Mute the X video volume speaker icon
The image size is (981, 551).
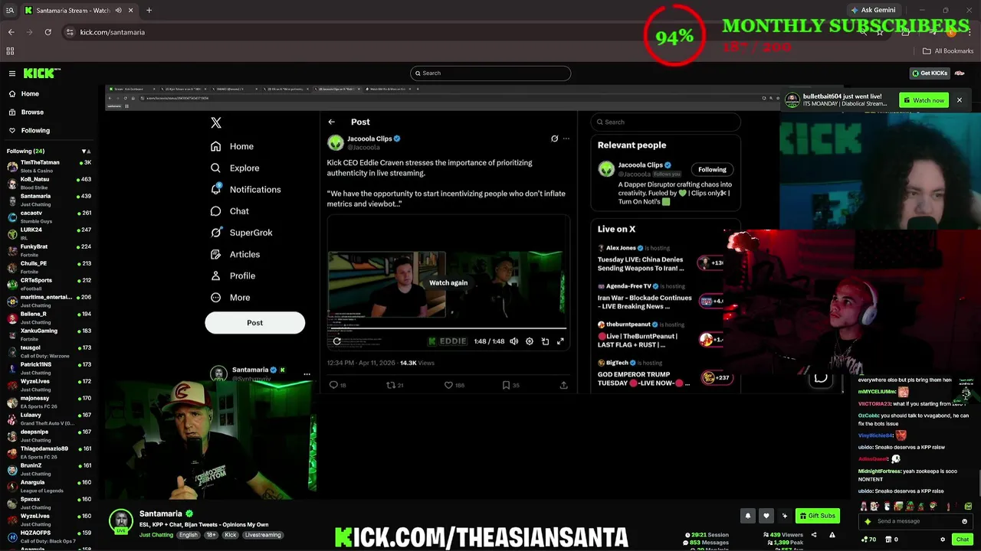pyautogui.click(x=513, y=341)
